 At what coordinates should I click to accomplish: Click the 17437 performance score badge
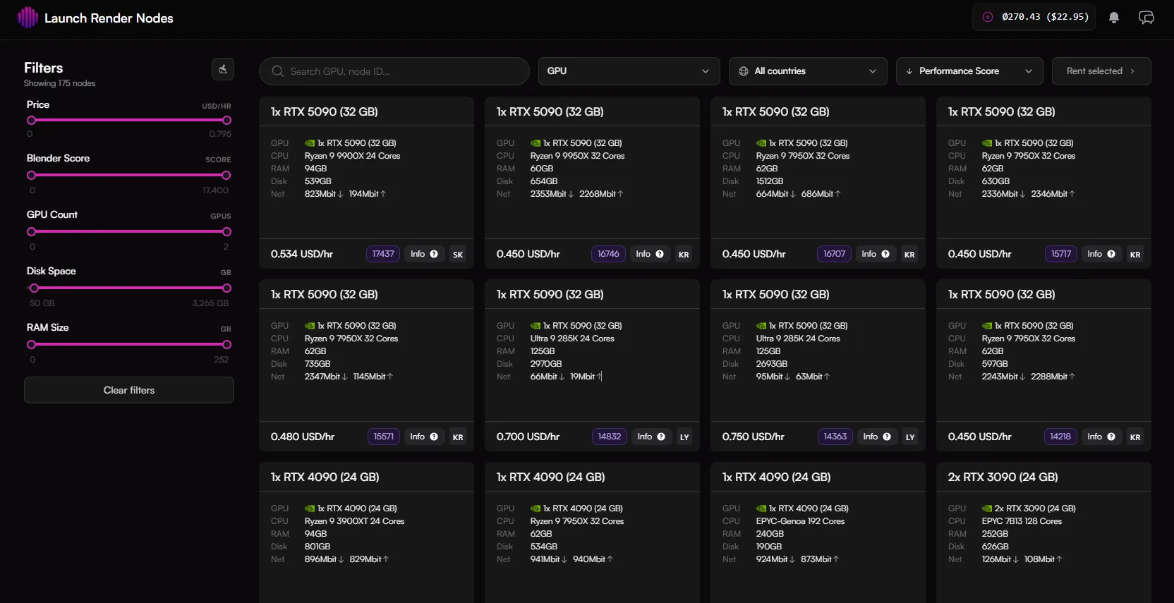pos(383,254)
